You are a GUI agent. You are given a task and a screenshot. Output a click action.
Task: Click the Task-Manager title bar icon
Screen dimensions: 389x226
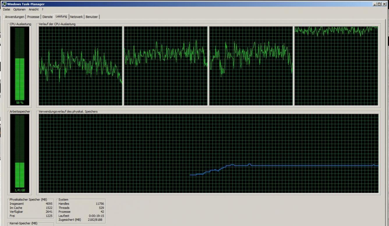4,4
